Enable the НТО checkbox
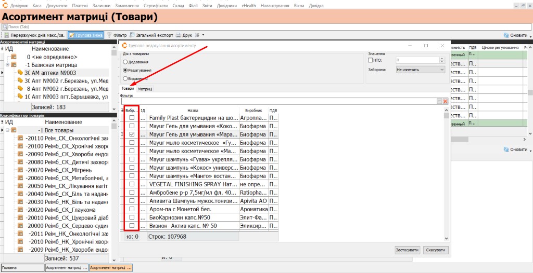 pyautogui.click(x=371, y=60)
